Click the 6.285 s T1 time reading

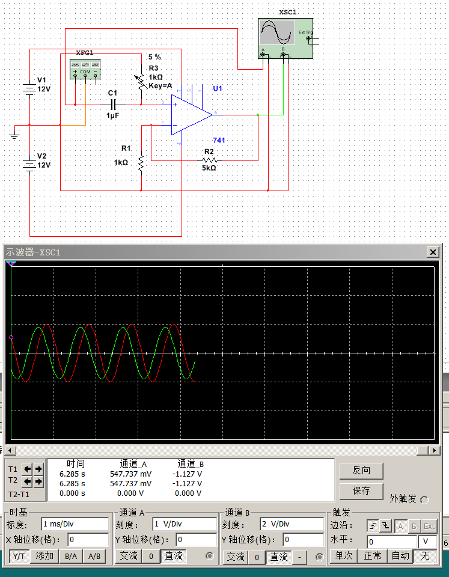click(x=72, y=474)
